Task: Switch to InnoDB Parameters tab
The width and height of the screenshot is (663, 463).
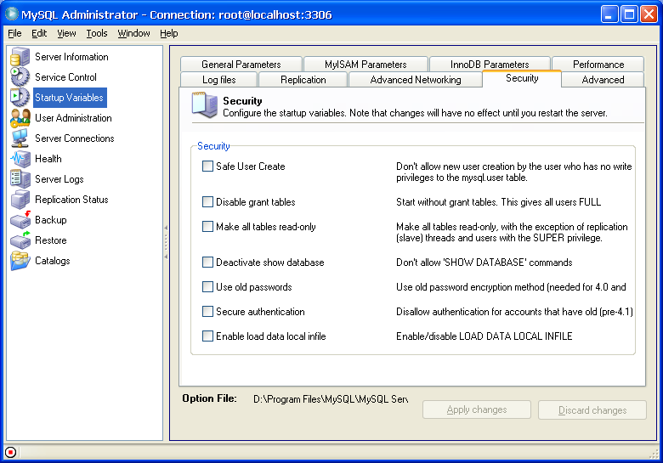Action: pyautogui.click(x=490, y=65)
